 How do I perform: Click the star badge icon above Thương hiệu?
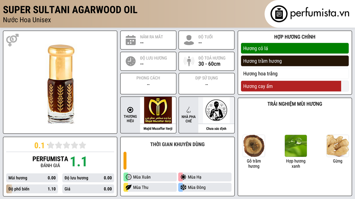[130, 110]
